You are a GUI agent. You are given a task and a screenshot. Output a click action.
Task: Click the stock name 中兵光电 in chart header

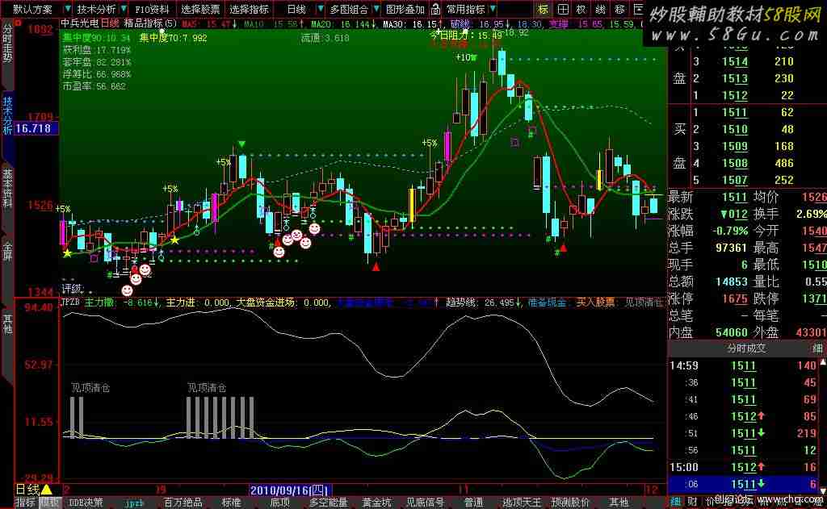point(80,23)
